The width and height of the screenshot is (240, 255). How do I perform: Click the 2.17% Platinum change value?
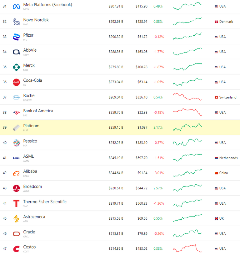point(158,128)
